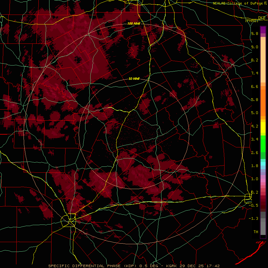Click the TH threshold label on the legend
The width and height of the screenshot is (268, 268).
point(256,232)
